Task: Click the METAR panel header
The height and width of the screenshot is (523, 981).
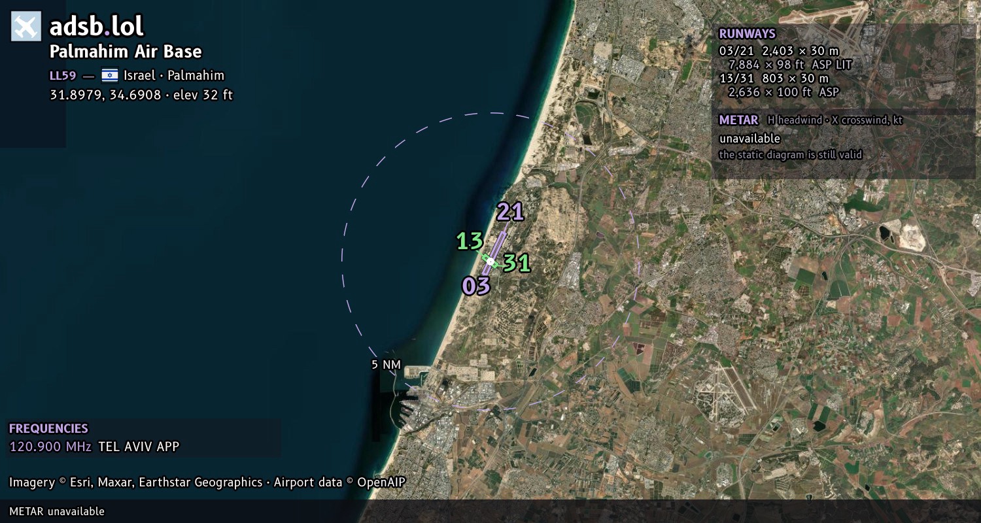Action: tap(738, 120)
